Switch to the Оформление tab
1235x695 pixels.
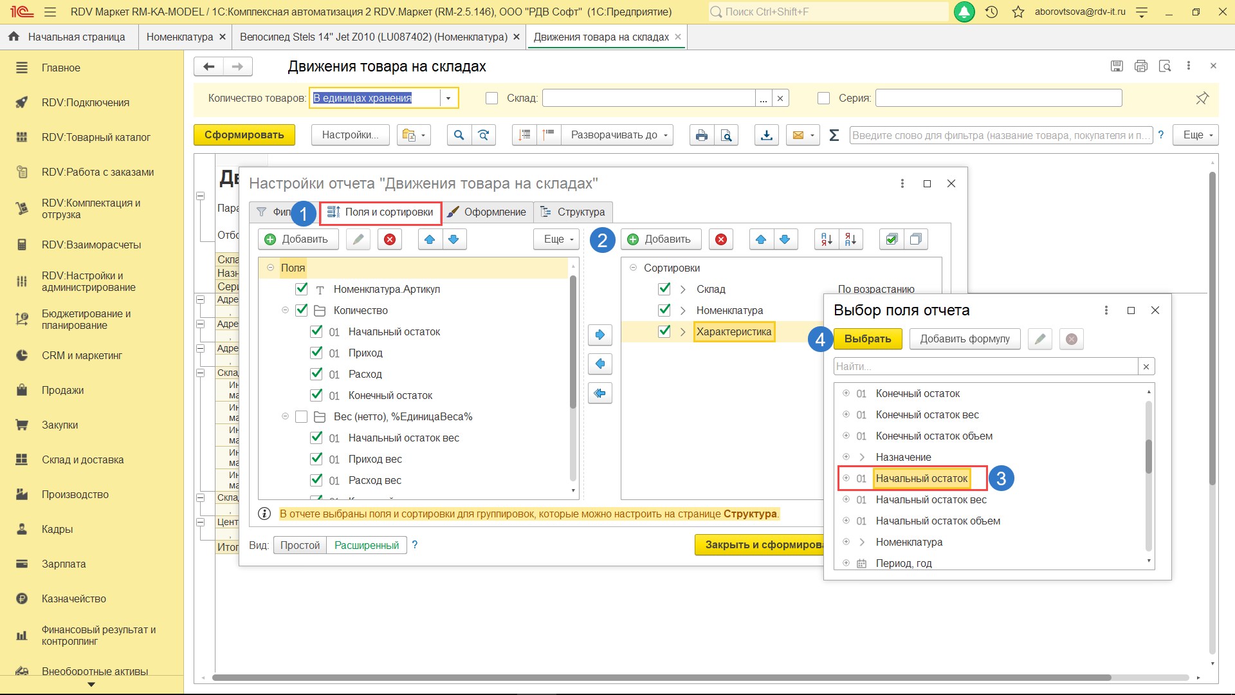(487, 212)
